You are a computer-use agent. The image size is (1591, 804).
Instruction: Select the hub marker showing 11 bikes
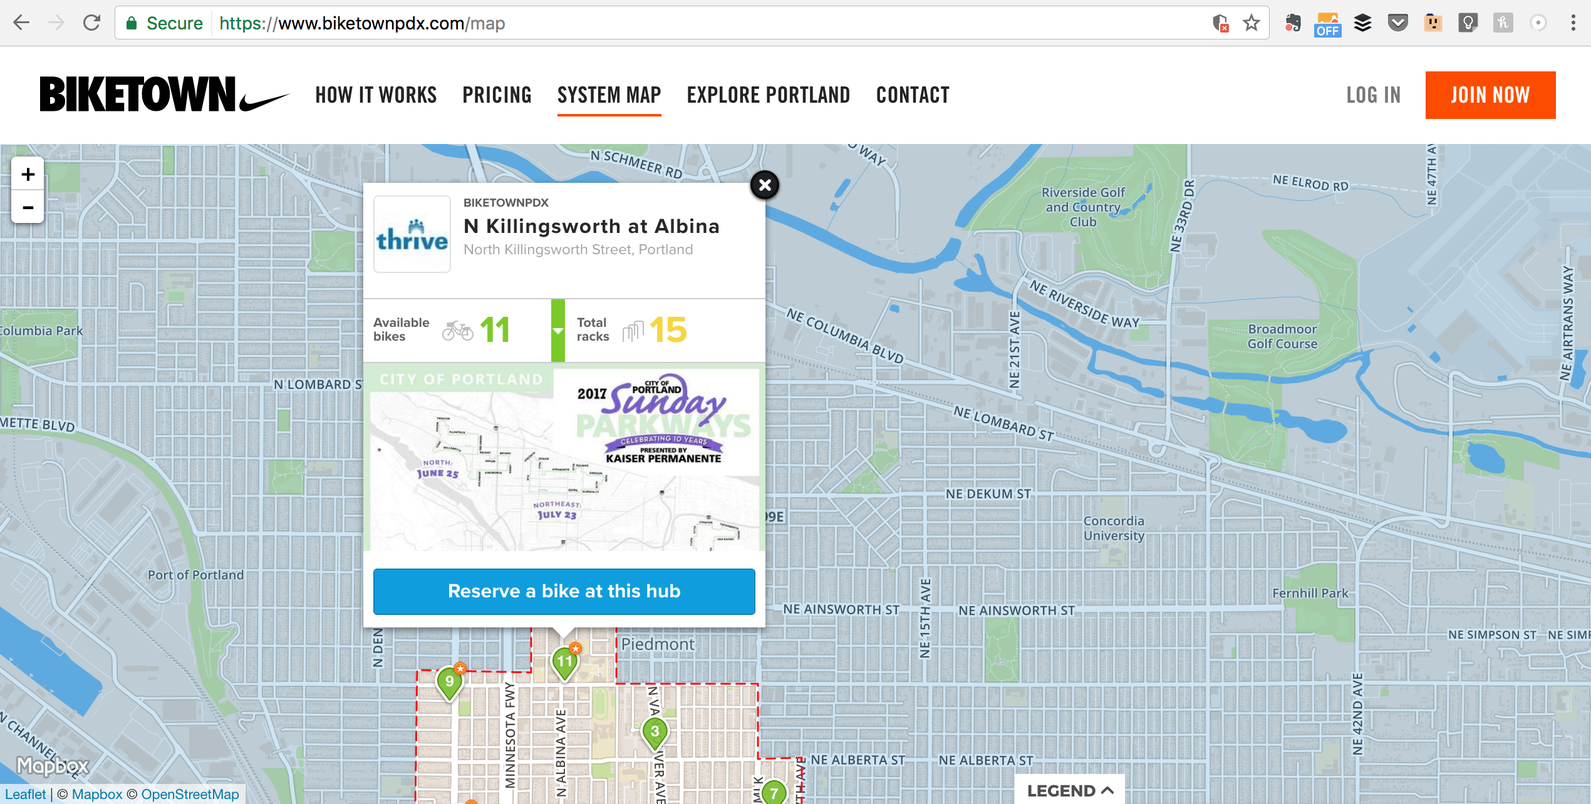click(564, 661)
